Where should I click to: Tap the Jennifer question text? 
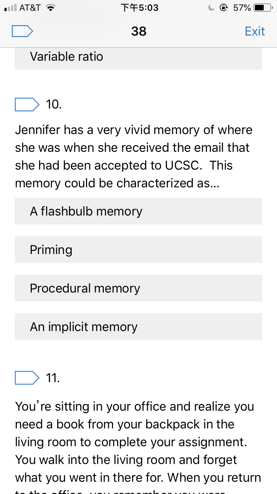coord(134,157)
